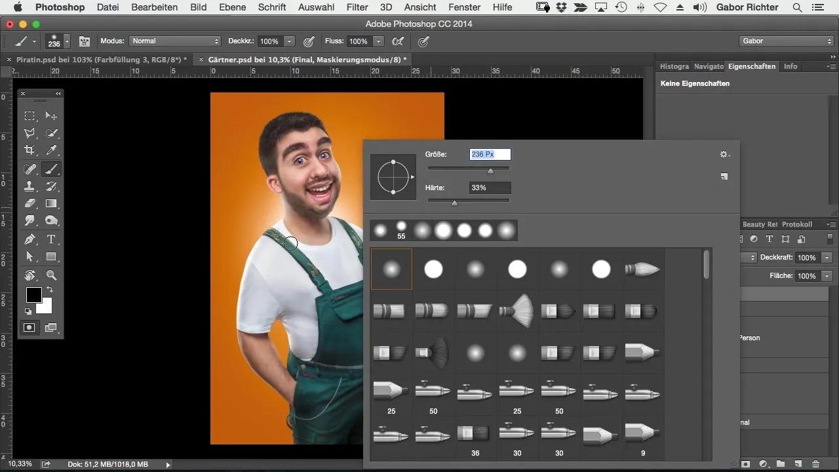Enable airbrush-style build-up
Image resolution: width=839 pixels, height=472 pixels.
398,41
